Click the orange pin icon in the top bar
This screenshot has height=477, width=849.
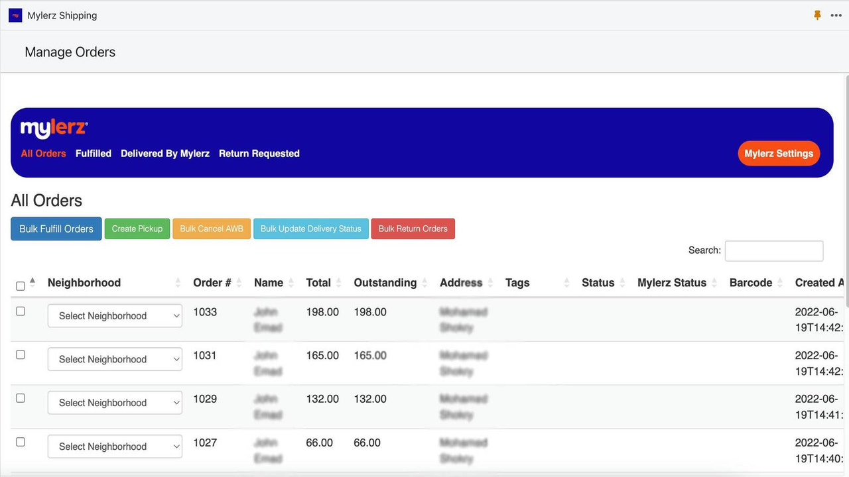pyautogui.click(x=817, y=15)
